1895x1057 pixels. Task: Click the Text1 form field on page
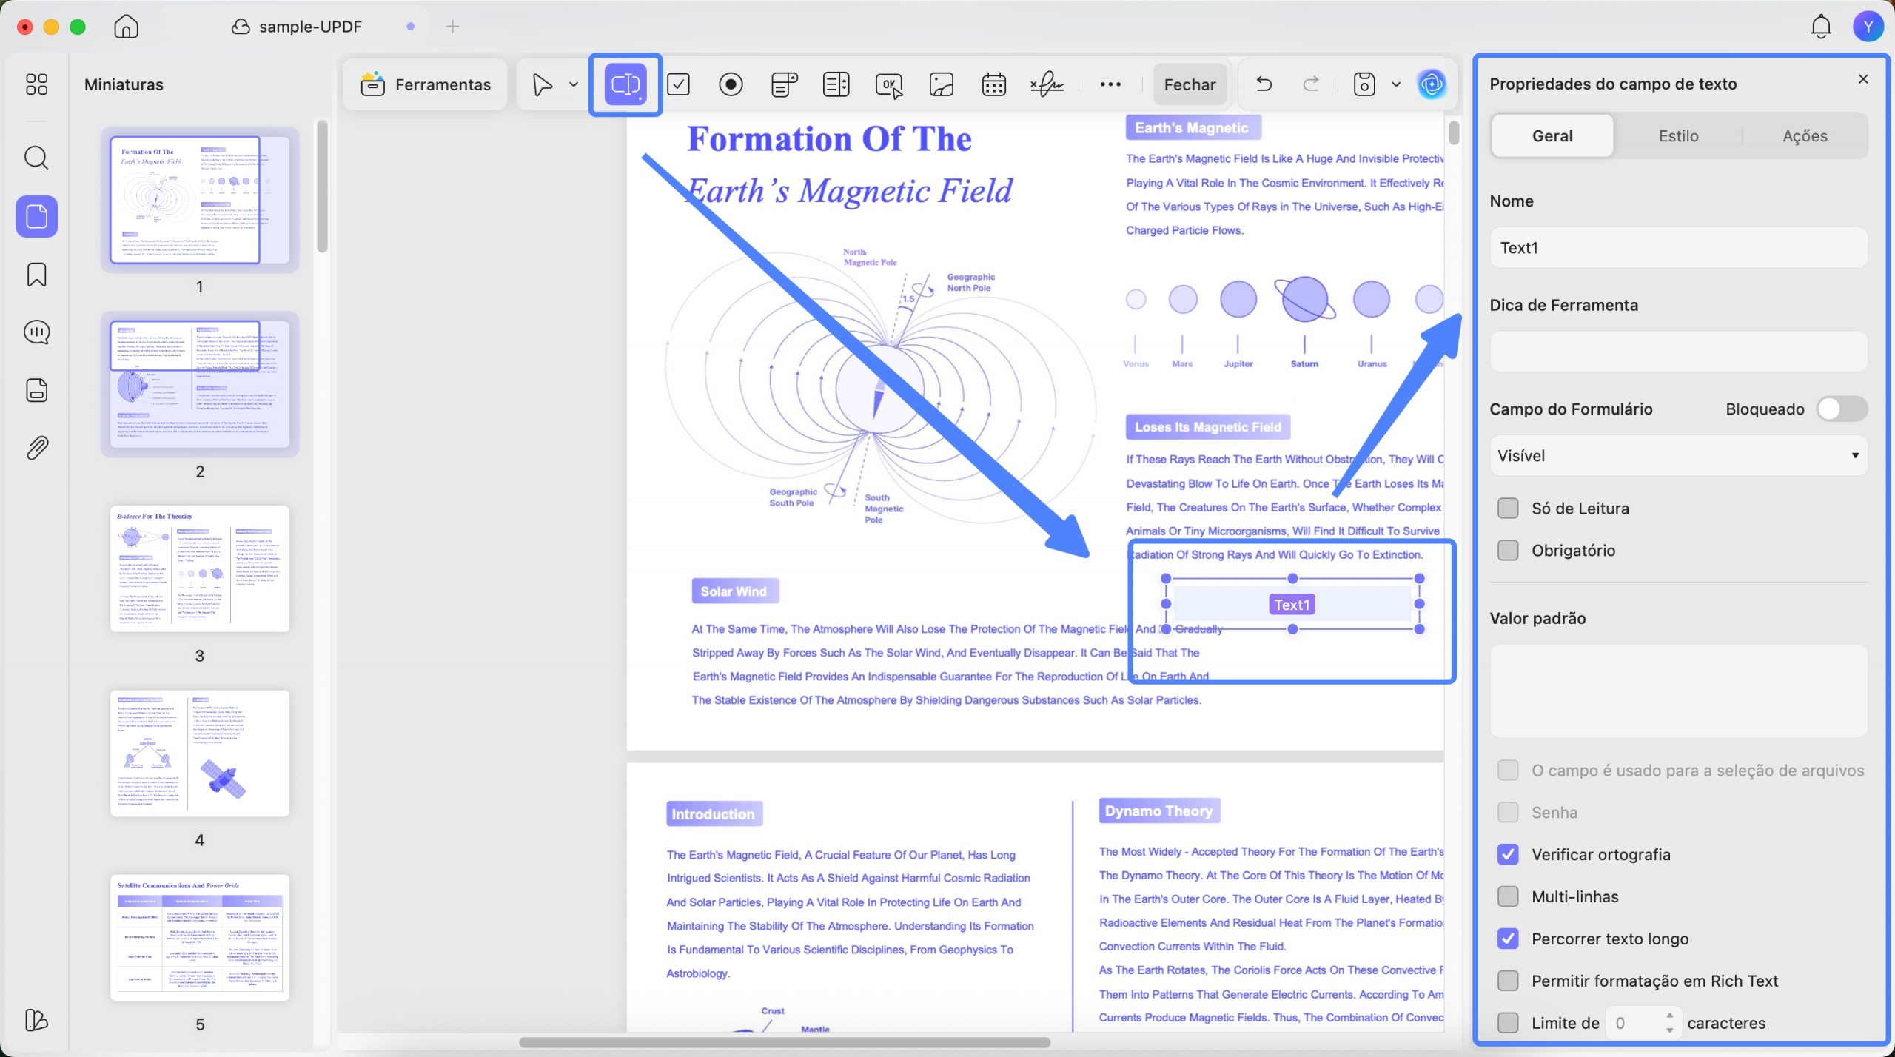(x=1292, y=604)
